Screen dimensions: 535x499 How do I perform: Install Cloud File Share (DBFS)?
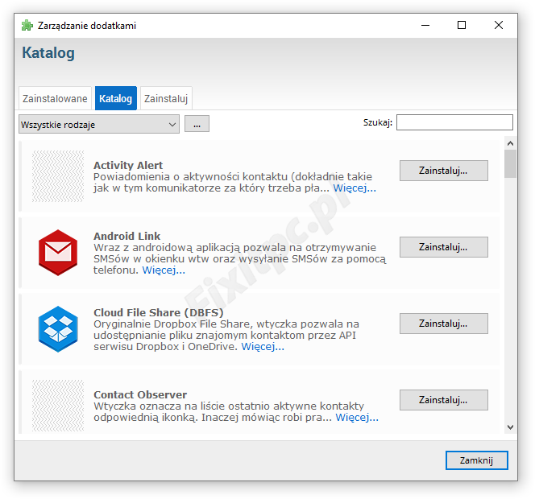point(444,324)
